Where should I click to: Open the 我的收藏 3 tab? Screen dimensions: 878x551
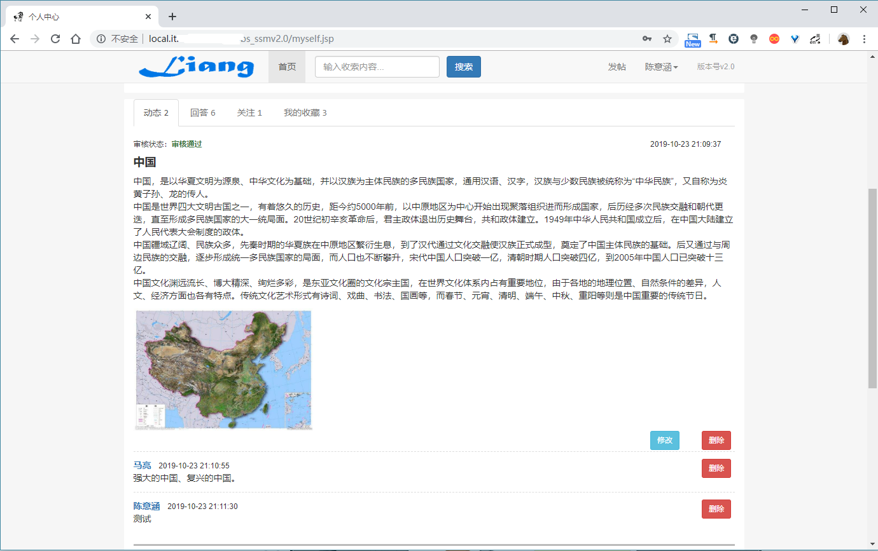click(x=305, y=112)
